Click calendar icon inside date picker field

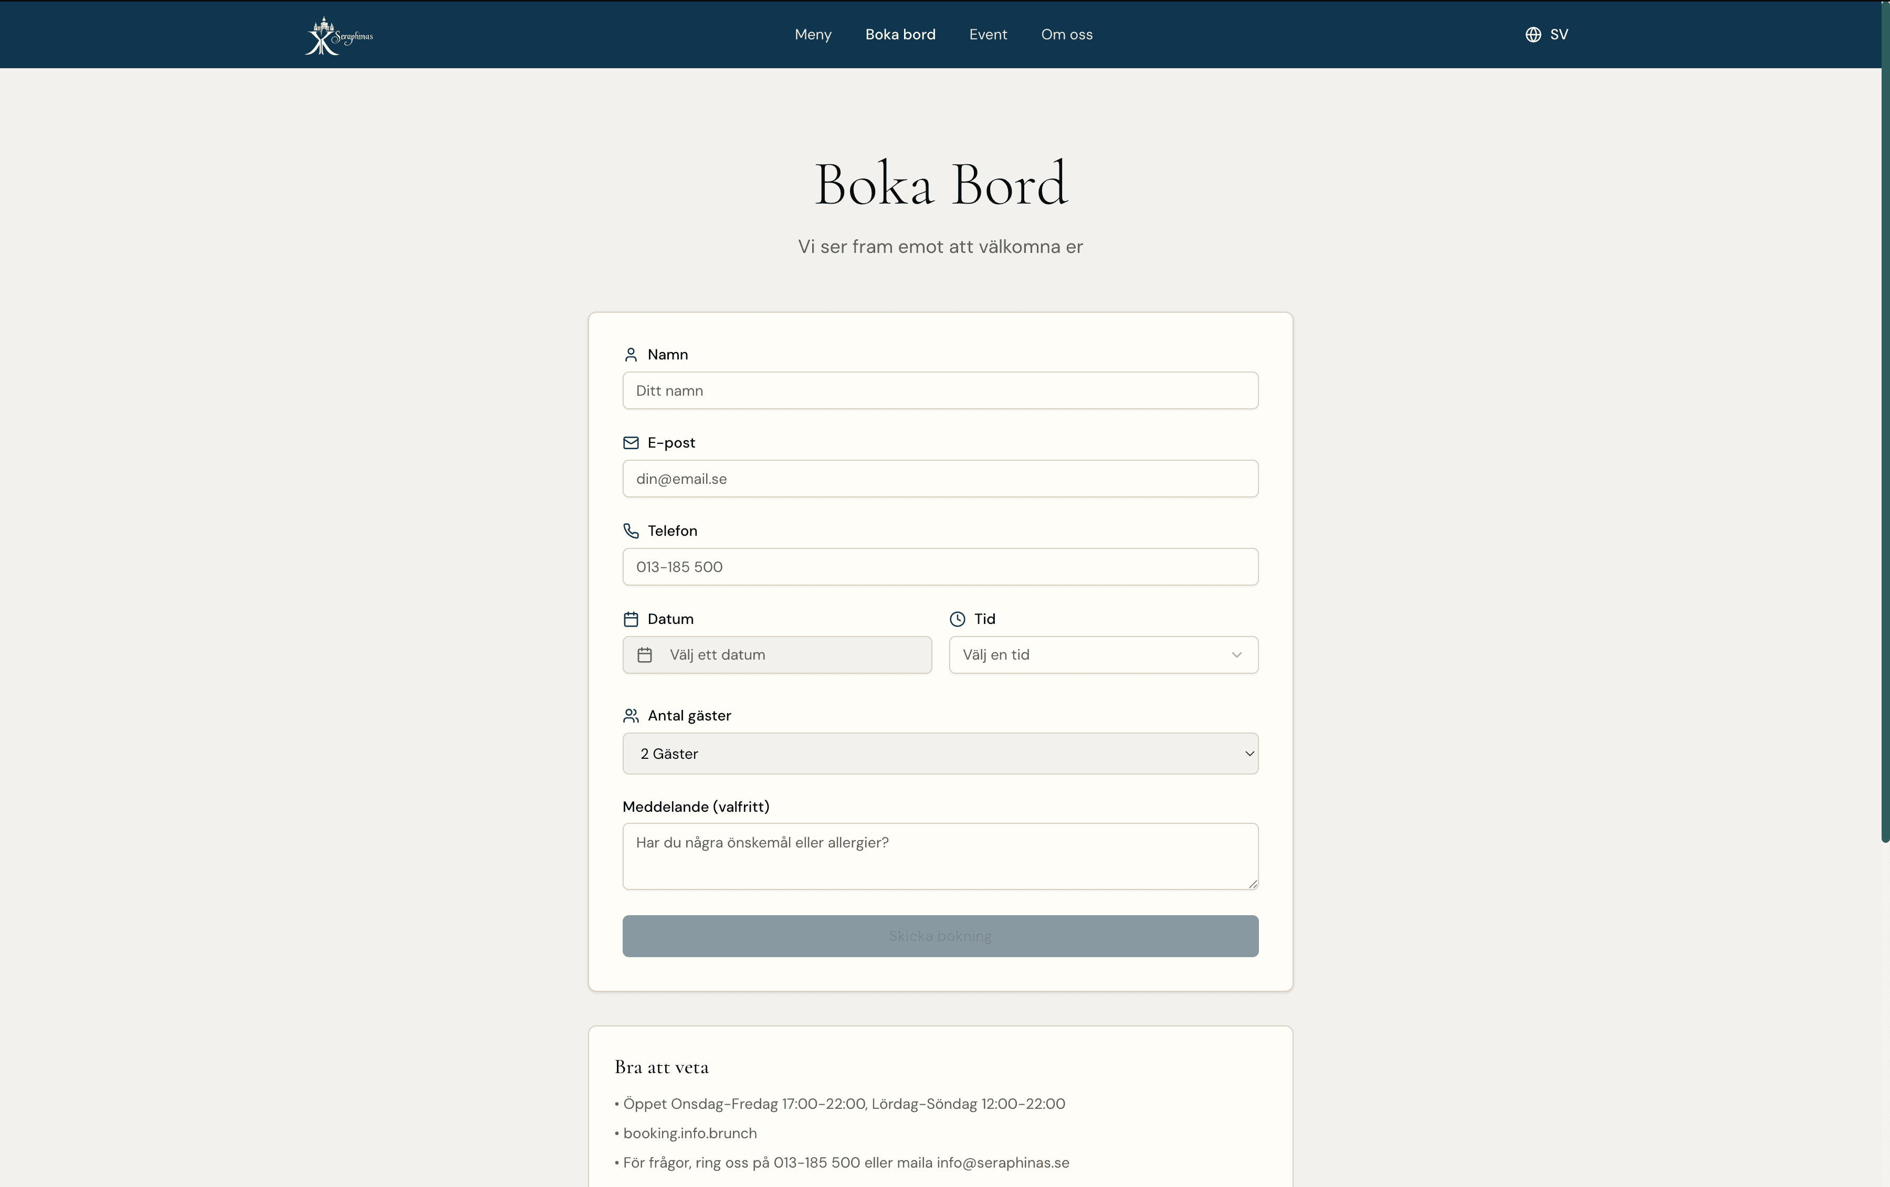(x=644, y=655)
